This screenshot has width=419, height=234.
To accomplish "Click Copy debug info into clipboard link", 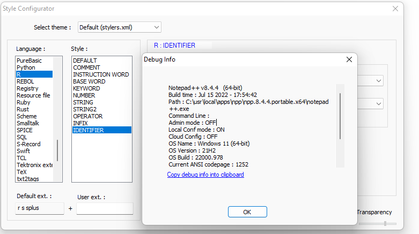I will click(x=205, y=175).
